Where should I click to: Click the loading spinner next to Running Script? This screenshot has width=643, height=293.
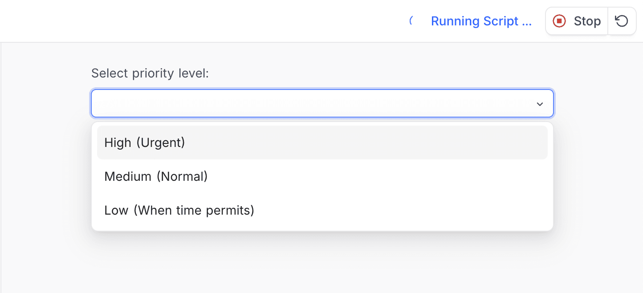(412, 20)
